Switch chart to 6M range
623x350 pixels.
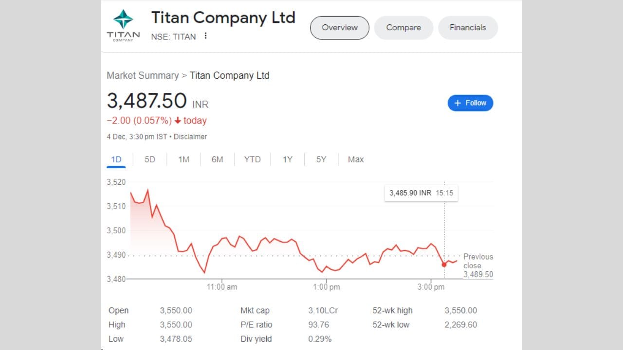(217, 159)
